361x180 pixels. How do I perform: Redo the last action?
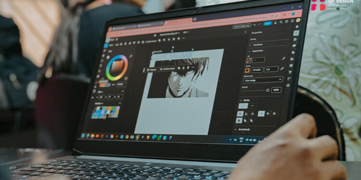259,24
